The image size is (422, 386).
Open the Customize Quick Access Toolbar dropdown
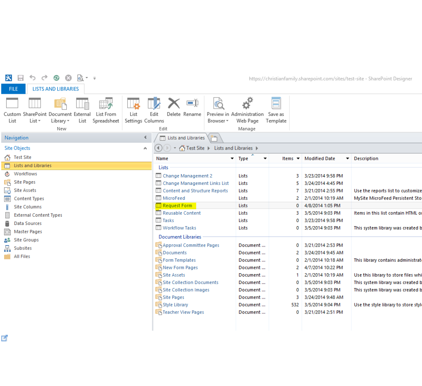[95, 78]
